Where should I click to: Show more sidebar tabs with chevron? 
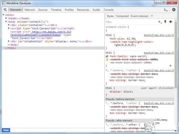coord(152,16)
